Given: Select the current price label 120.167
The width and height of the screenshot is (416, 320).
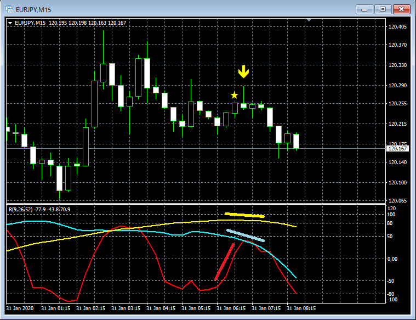Looking at the screenshot, I should pos(397,149).
